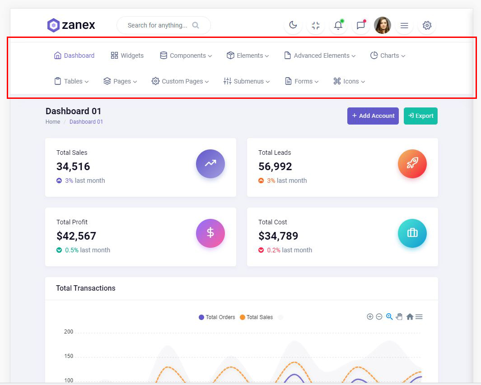Toggle Total Orders series in legend
The height and width of the screenshot is (385, 481).
point(217,317)
